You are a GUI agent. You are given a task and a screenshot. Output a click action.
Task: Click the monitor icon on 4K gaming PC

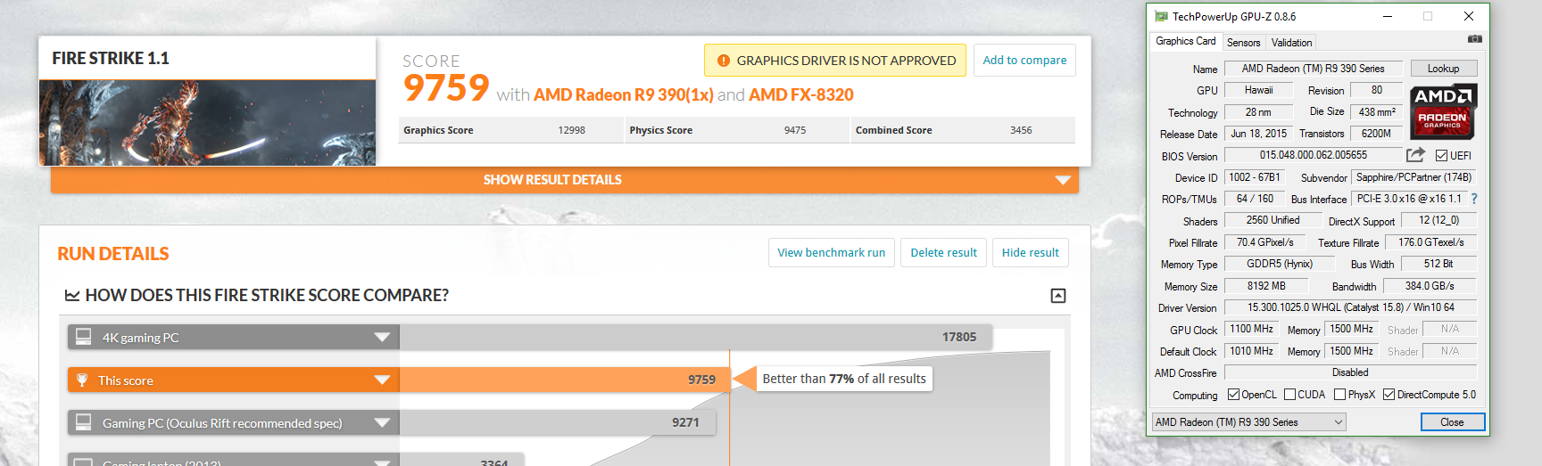tap(83, 337)
